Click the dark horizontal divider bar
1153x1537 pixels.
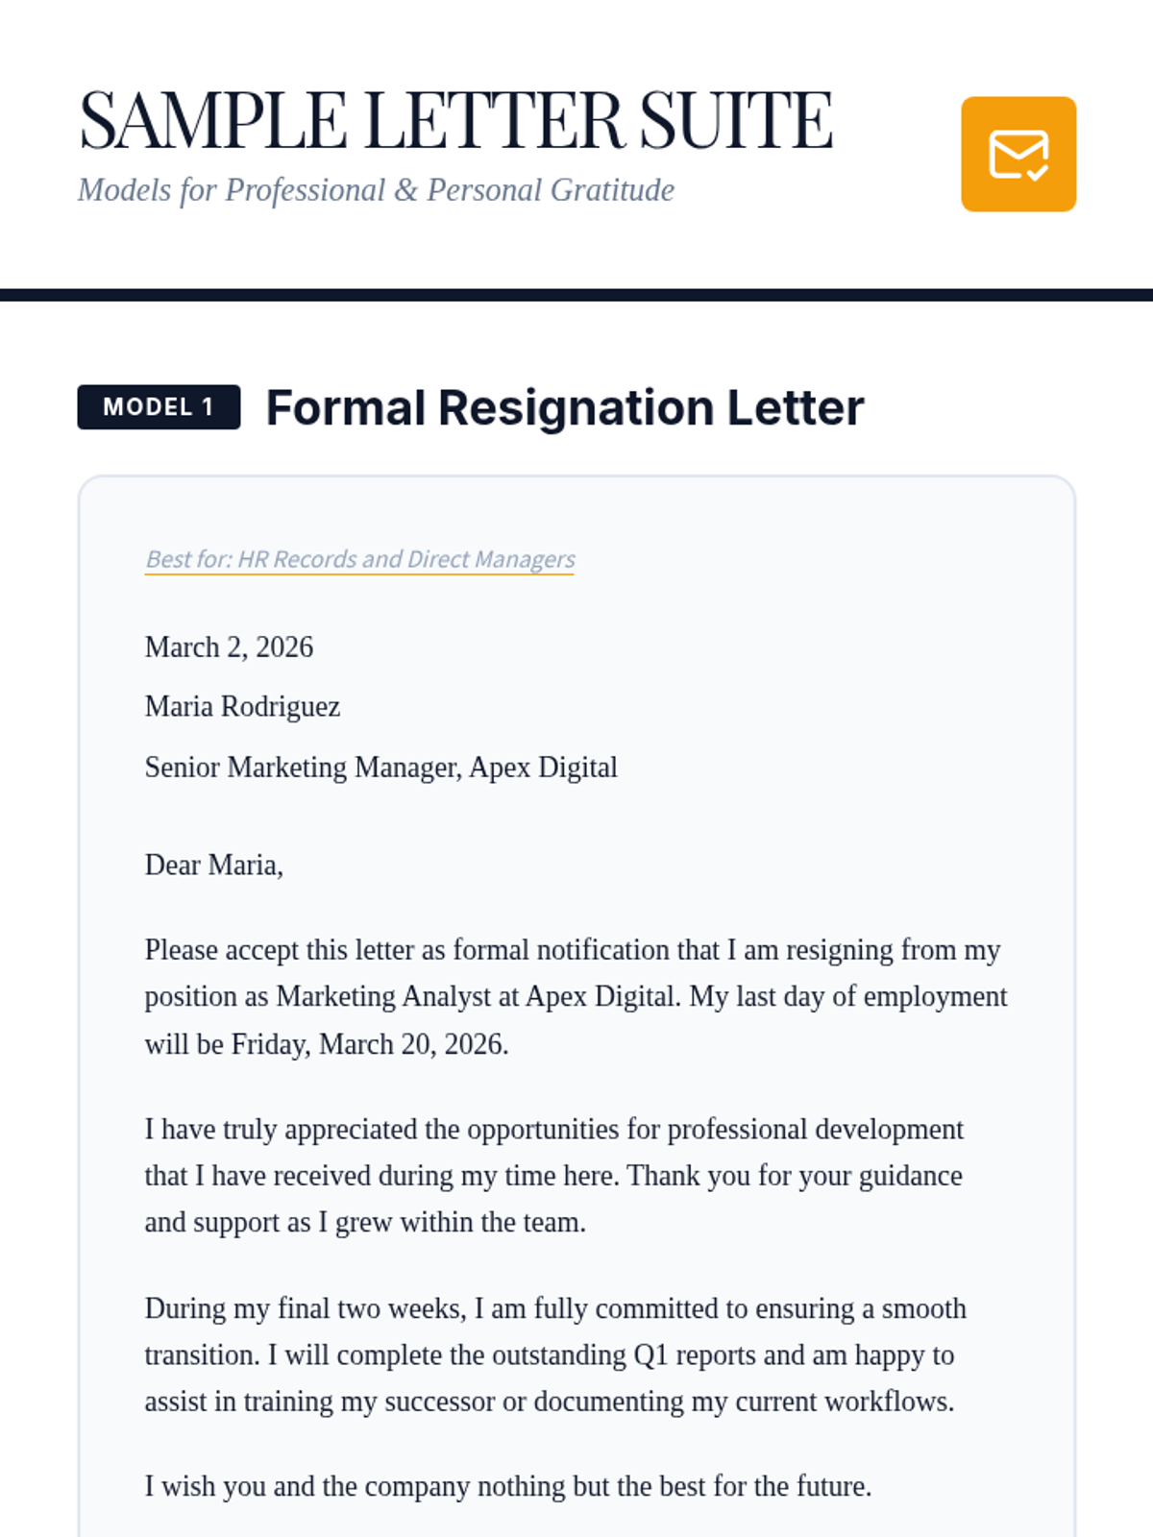pos(576,295)
